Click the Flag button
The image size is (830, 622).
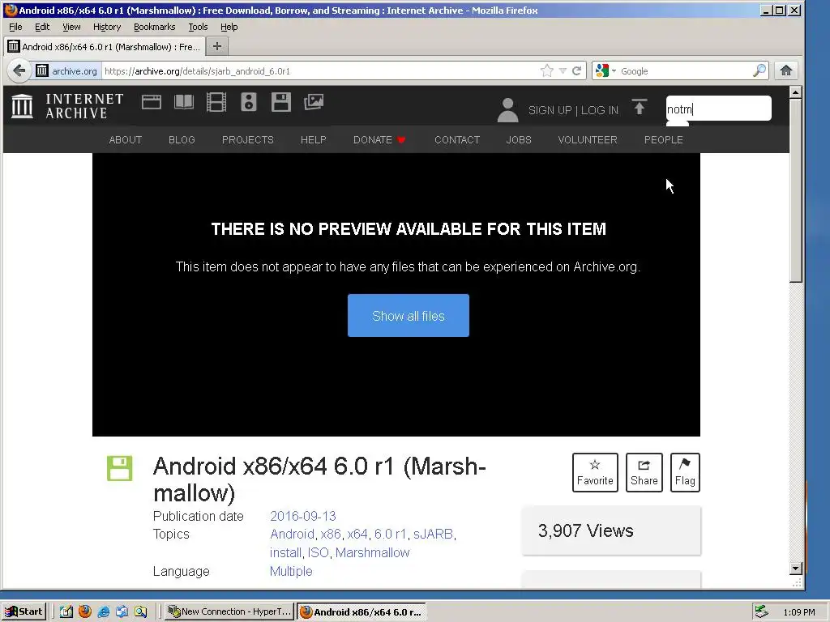point(685,472)
